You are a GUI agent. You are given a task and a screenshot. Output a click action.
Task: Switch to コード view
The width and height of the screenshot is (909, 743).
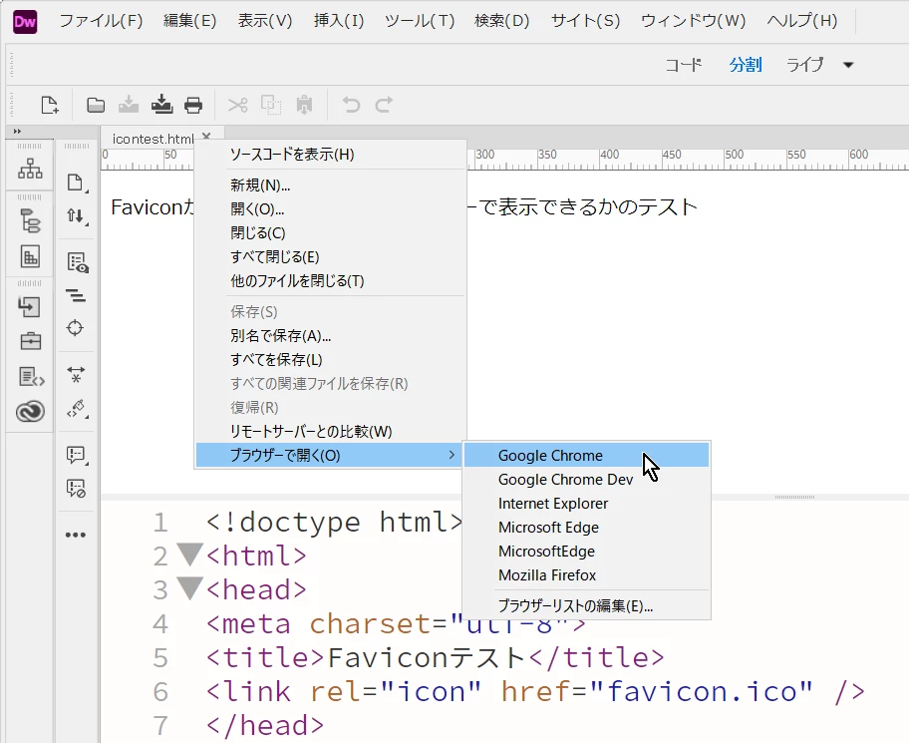pyautogui.click(x=683, y=65)
